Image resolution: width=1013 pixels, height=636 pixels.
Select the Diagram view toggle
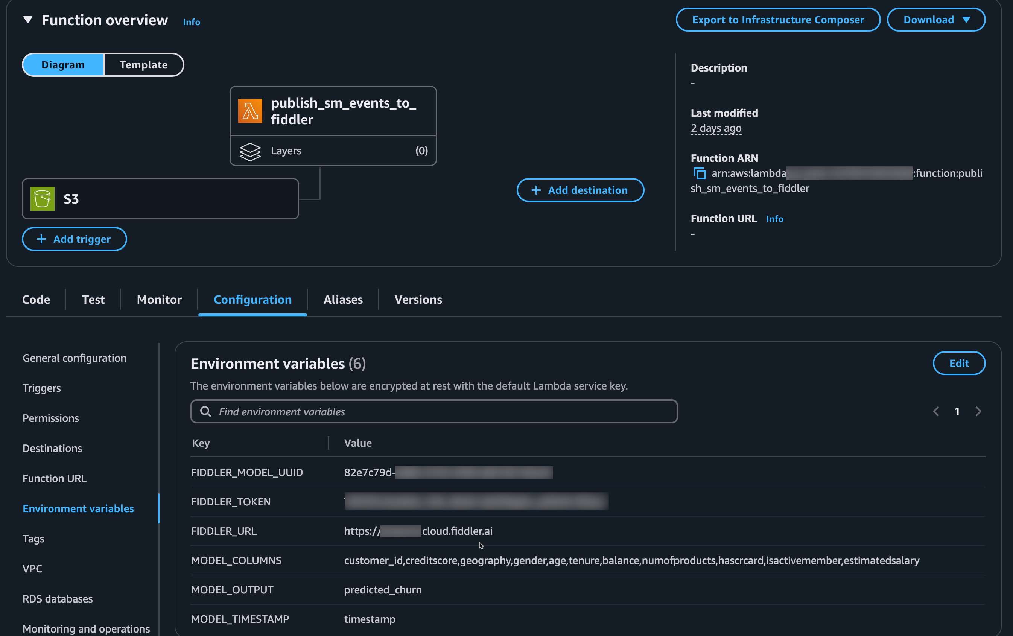[63, 64]
